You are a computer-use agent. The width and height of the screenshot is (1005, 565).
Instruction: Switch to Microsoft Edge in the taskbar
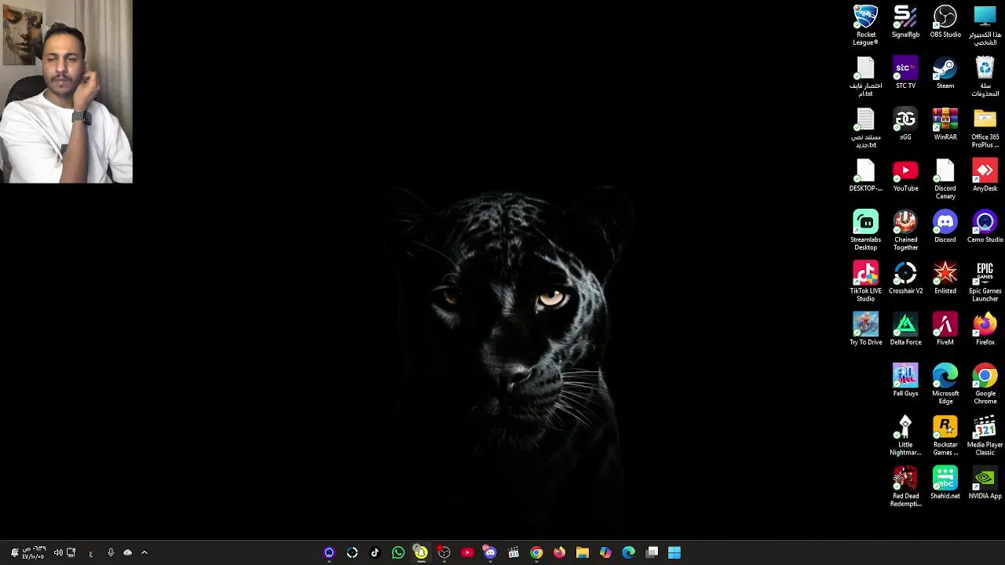point(629,552)
